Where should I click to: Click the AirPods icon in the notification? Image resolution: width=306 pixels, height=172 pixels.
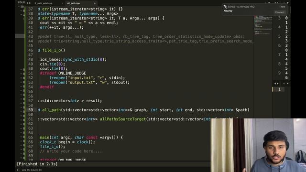point(225,7)
